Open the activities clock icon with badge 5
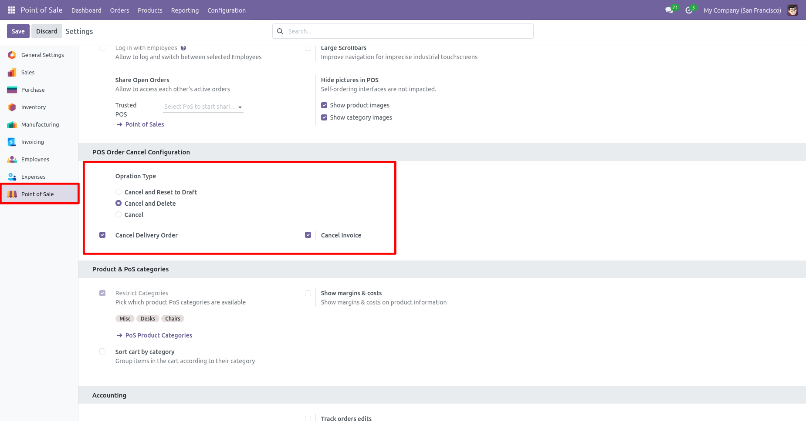 [x=689, y=10]
